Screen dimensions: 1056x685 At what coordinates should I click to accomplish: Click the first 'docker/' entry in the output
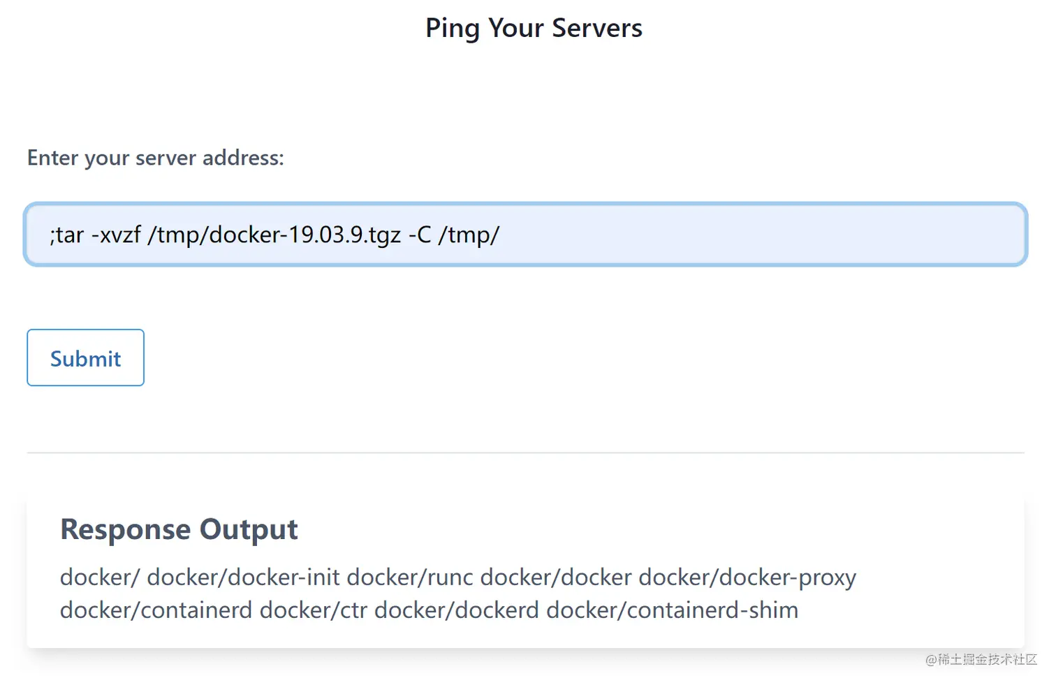(x=100, y=577)
